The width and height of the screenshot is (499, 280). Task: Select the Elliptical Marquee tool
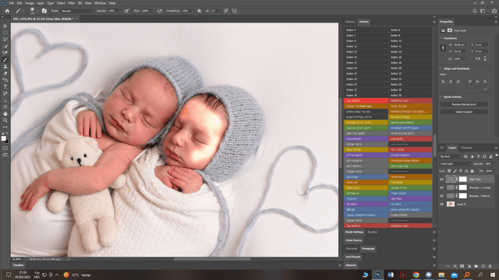point(5,33)
